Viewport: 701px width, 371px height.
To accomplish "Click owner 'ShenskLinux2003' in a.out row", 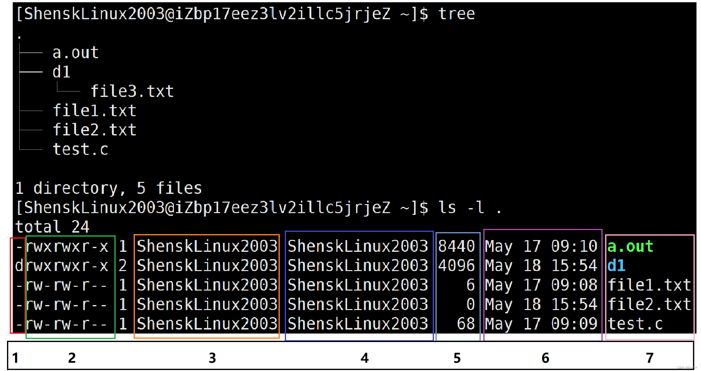I will [x=207, y=247].
